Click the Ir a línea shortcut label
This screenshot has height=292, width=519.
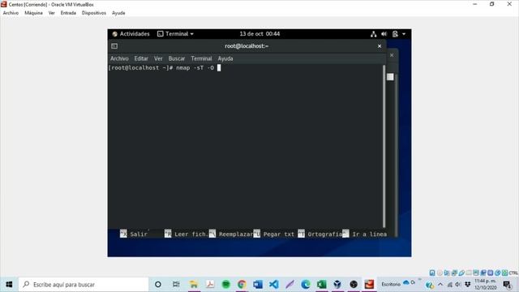pos(370,234)
